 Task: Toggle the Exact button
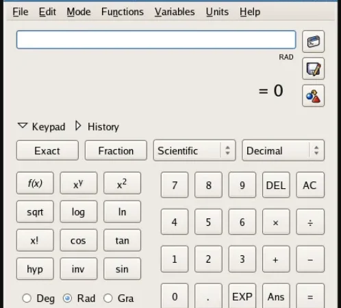tap(47, 151)
